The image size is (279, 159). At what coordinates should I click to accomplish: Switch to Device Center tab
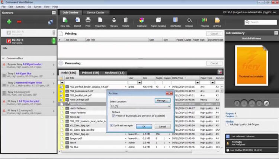click(96, 12)
